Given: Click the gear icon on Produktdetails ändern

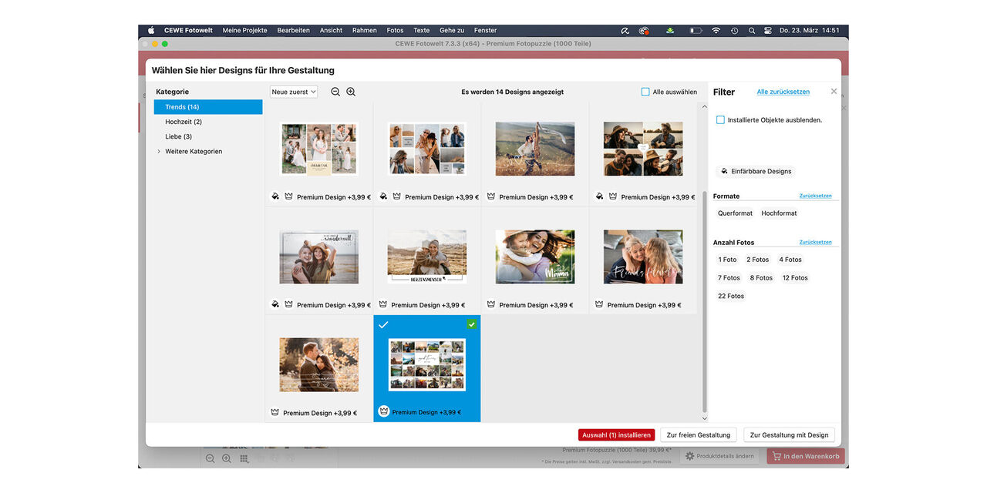Looking at the screenshot, I should pos(690,456).
